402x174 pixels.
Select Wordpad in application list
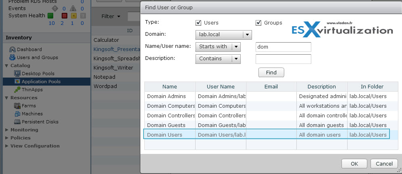point(105,86)
